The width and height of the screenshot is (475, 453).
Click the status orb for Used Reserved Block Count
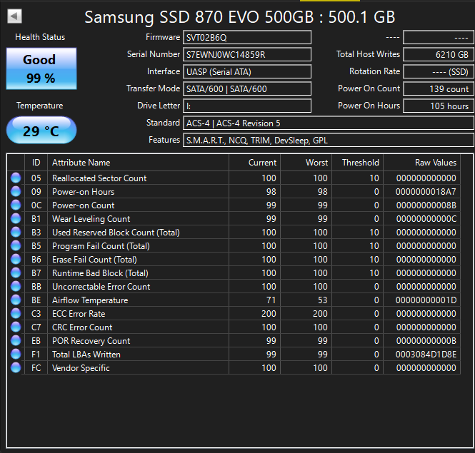(x=16, y=232)
